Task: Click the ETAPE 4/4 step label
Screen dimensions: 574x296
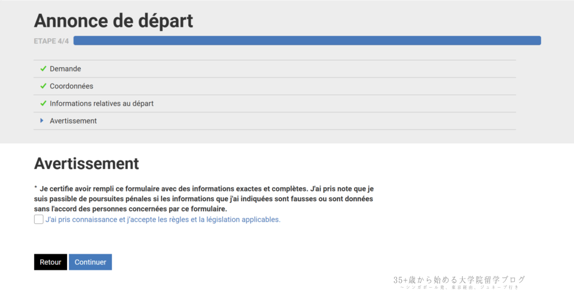Action: click(51, 41)
